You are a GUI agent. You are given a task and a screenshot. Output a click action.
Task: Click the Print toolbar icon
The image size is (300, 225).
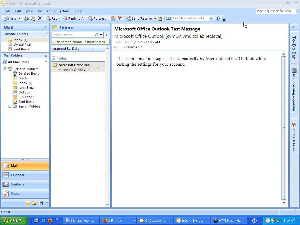coord(26,18)
